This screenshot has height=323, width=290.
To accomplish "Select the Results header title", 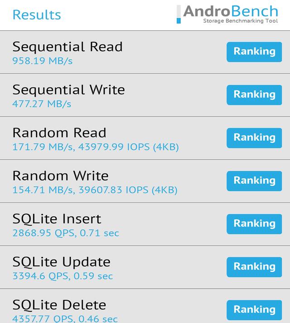I will (x=37, y=14).
